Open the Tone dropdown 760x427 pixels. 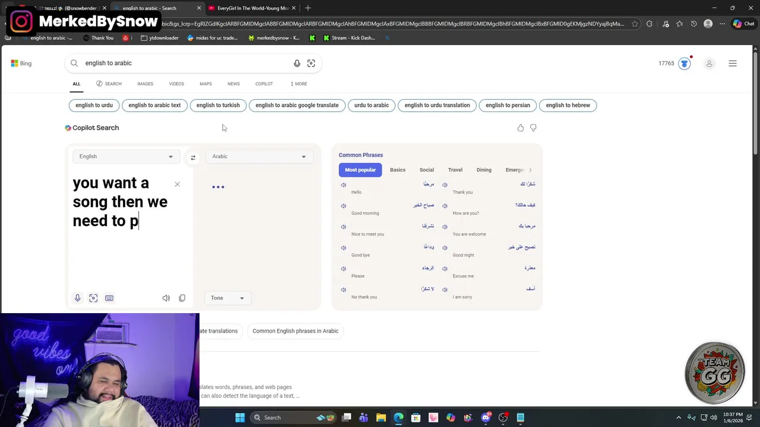click(x=227, y=298)
